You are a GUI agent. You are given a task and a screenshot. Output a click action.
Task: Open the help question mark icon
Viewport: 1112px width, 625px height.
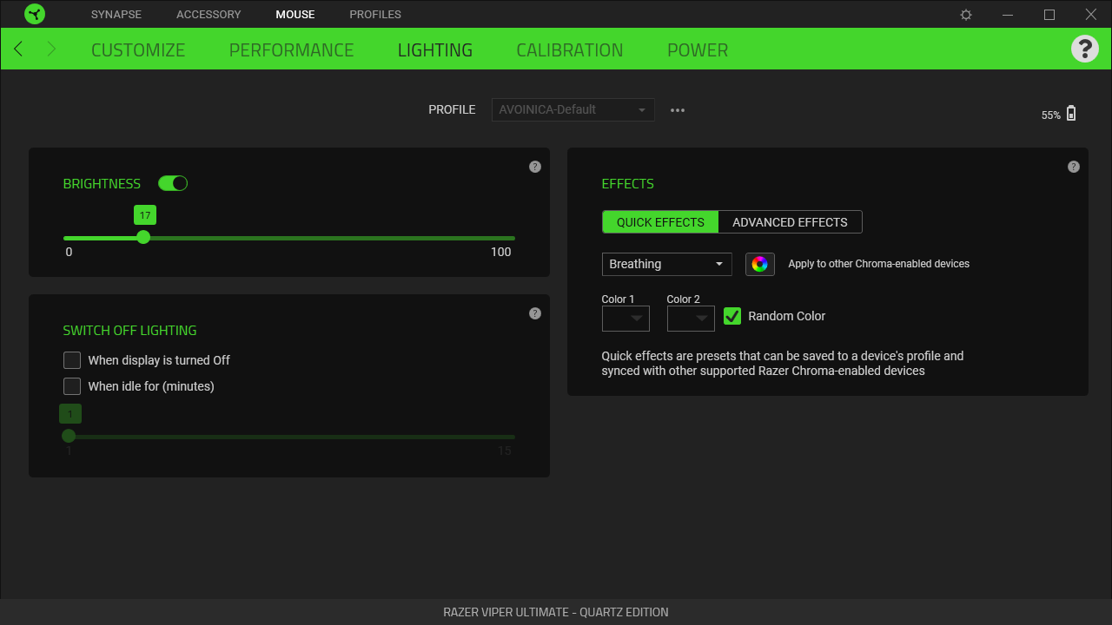(x=1084, y=49)
